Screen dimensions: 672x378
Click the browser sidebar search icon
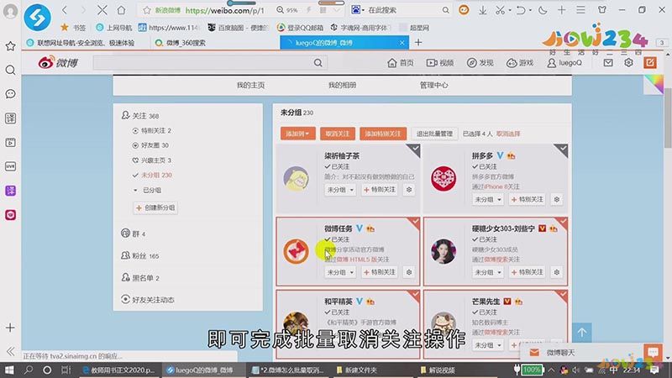click(10, 70)
